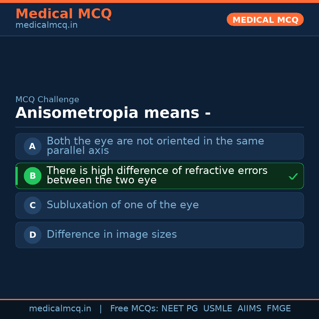The image size is (319, 319).
Task: Click medicalmcq.in link in the footer
Action: (60, 309)
